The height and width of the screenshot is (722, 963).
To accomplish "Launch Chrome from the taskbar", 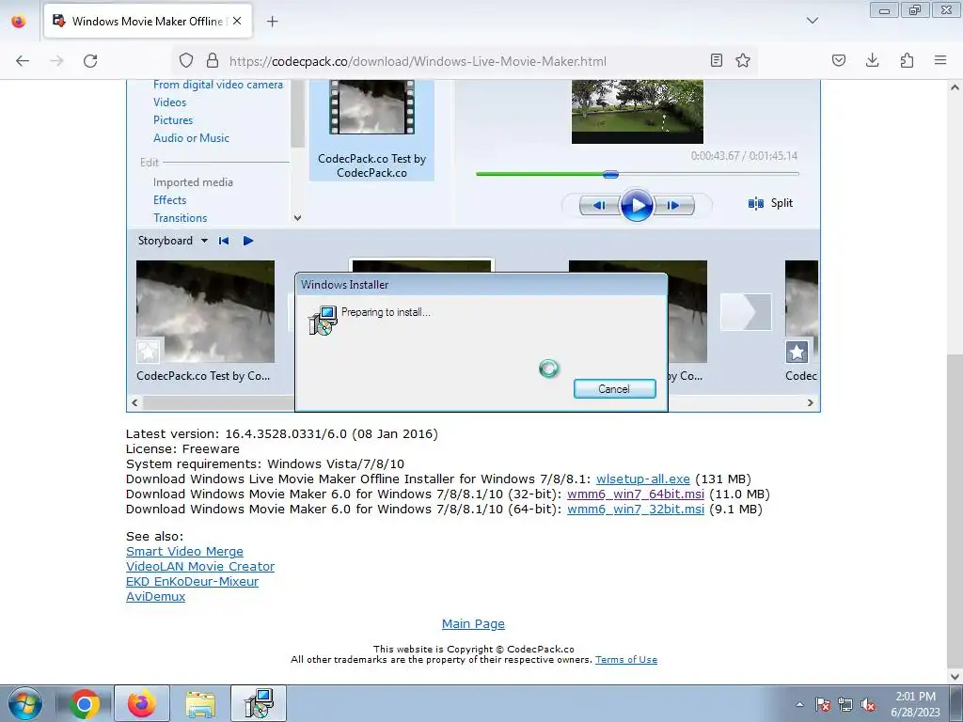I will (x=84, y=703).
